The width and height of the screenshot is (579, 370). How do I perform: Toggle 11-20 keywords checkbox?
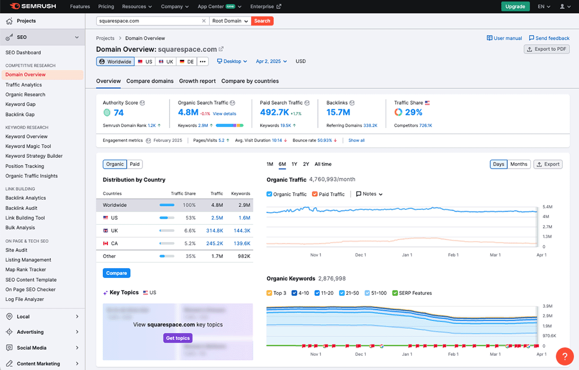click(x=317, y=293)
